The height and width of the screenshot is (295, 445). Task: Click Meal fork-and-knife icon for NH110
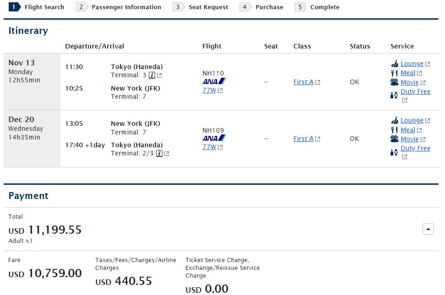pyautogui.click(x=394, y=73)
